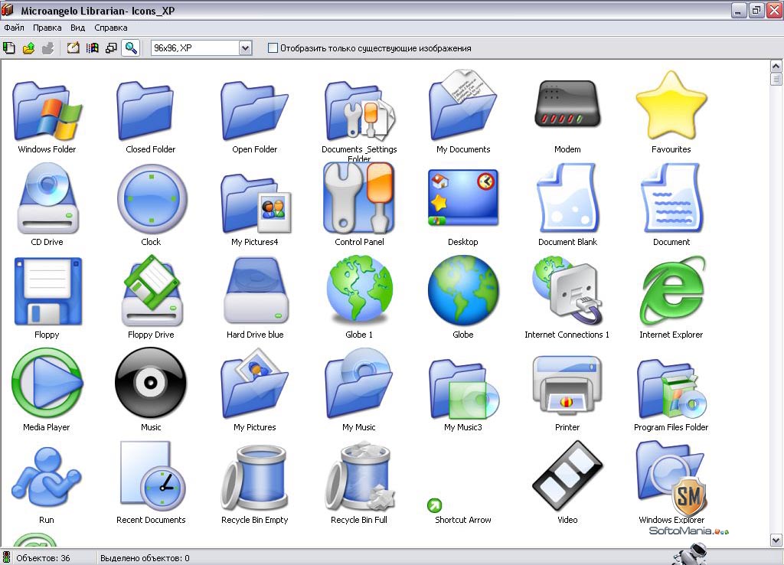Screen dimensions: 784x565
Task: Select the Program Files Folder icon
Action: point(671,388)
